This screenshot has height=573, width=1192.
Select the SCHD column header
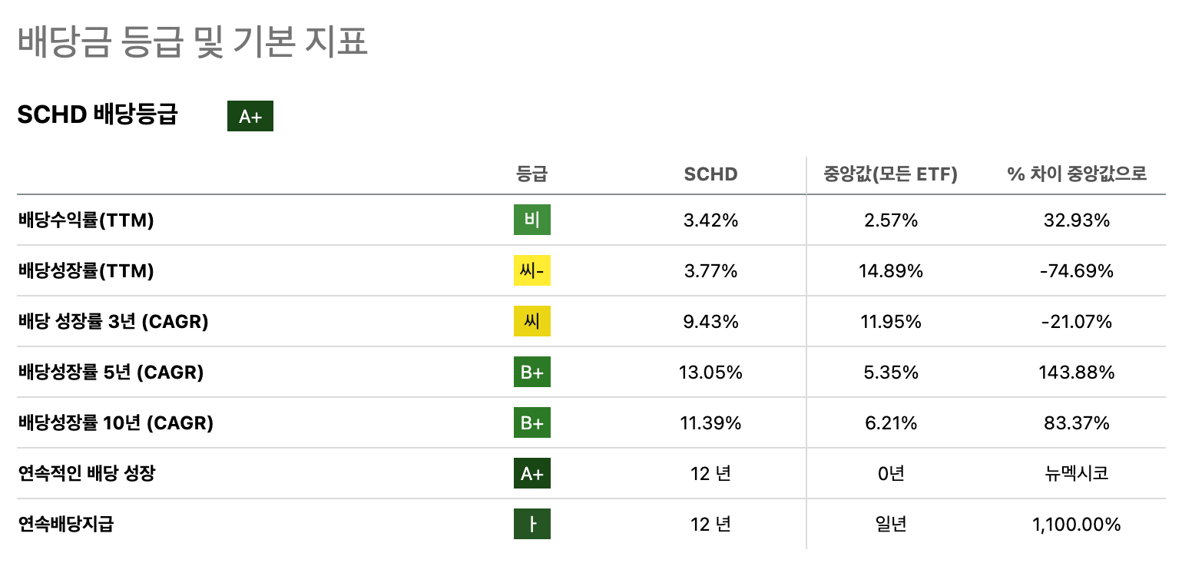click(x=710, y=174)
